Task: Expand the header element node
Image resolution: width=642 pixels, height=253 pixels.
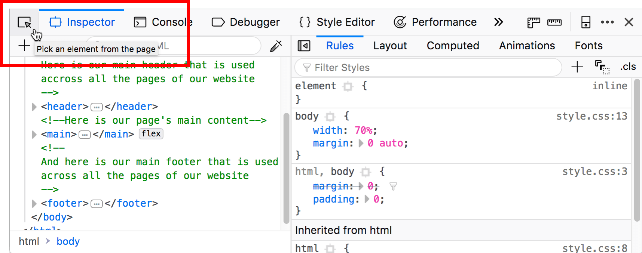Action: click(34, 107)
